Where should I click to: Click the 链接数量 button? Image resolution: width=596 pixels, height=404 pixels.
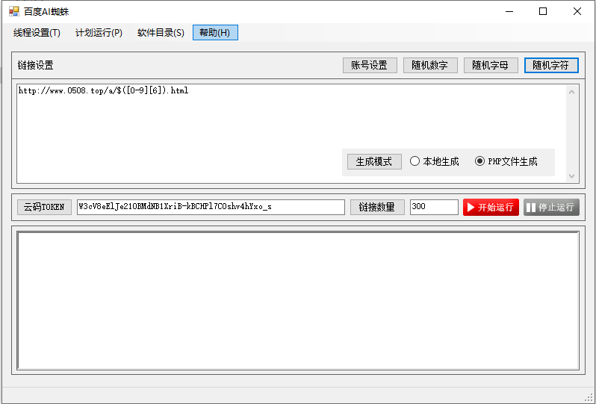point(377,207)
